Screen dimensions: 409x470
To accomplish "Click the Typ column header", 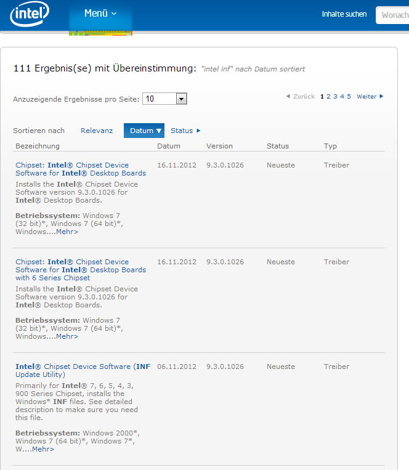I will (330, 146).
